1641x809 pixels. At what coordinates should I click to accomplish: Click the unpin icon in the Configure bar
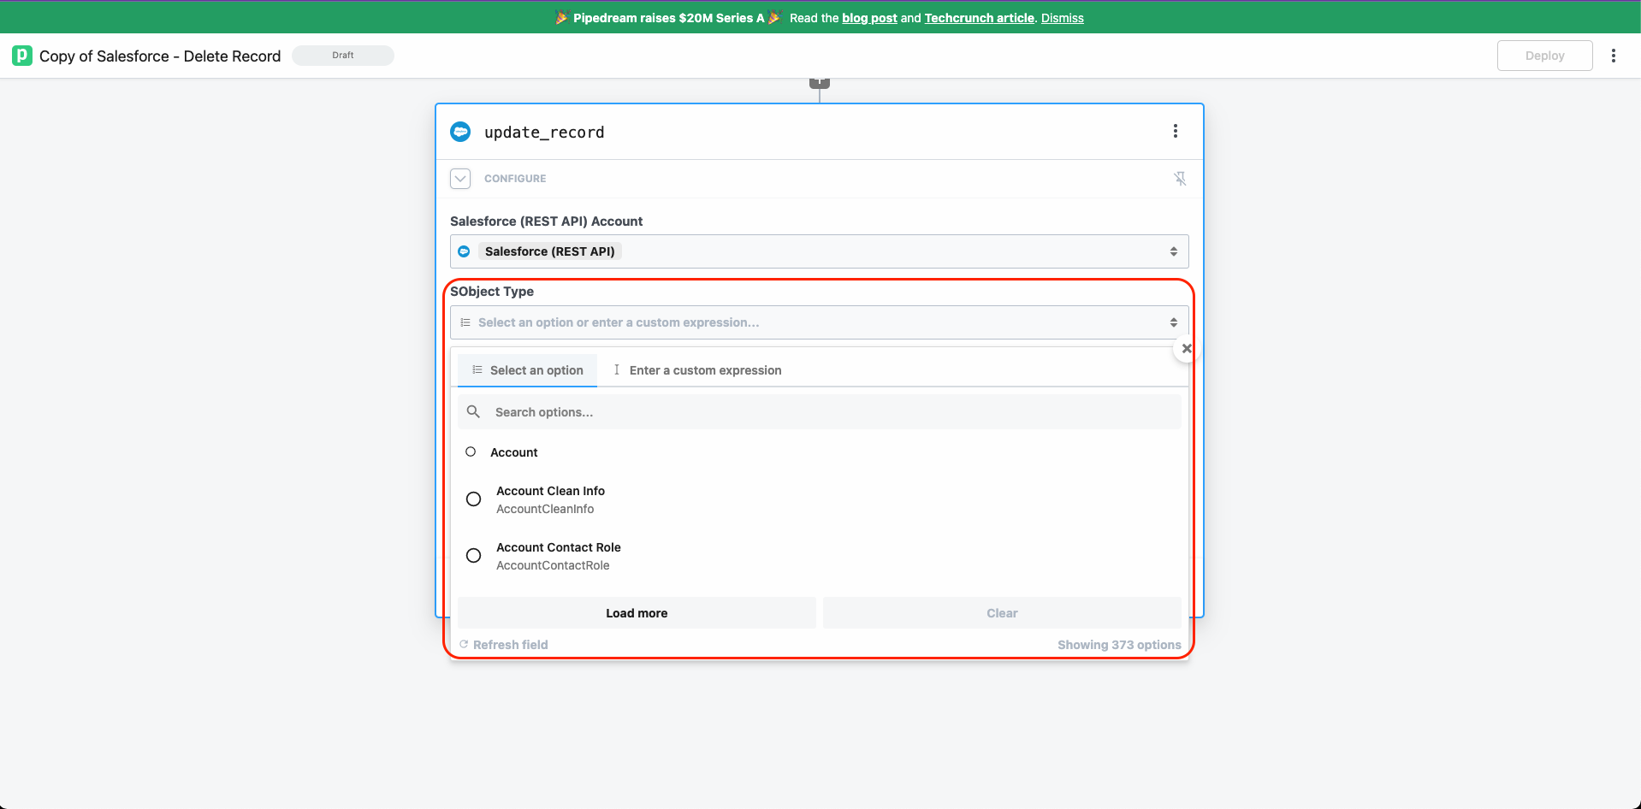pyautogui.click(x=1180, y=178)
